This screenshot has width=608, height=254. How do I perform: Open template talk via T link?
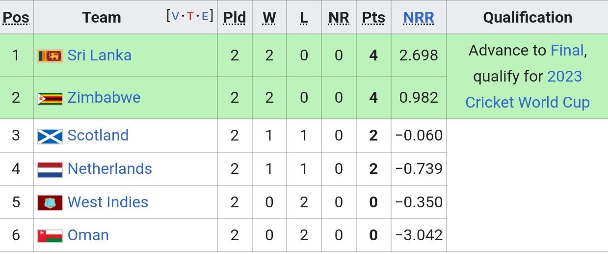(190, 16)
